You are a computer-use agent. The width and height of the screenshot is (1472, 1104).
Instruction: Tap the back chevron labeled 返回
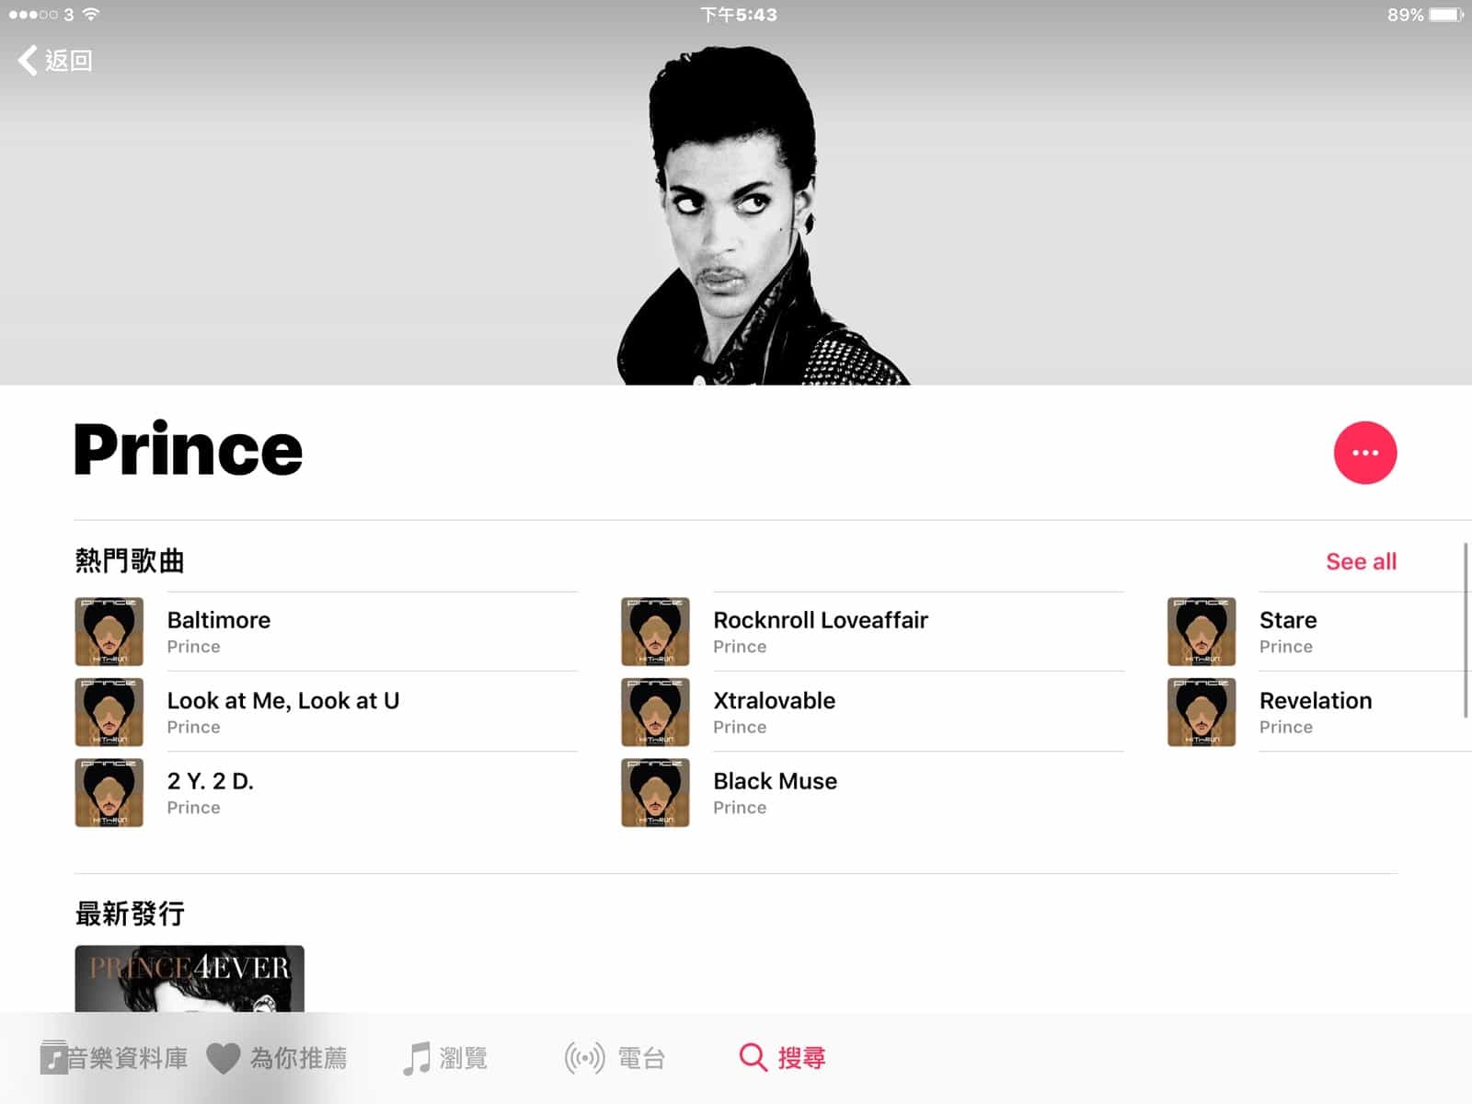(x=53, y=61)
